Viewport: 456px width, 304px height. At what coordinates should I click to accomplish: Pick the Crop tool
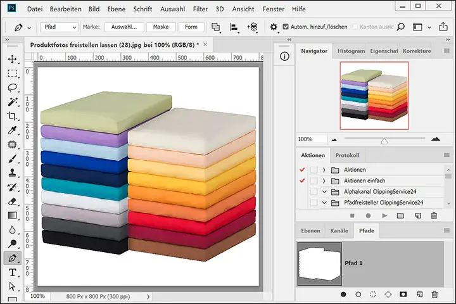pyautogui.click(x=12, y=117)
